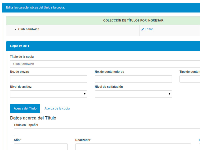Switch to the Acerca del Título tab
Screen dimensions: 200x150
(x=25, y=108)
